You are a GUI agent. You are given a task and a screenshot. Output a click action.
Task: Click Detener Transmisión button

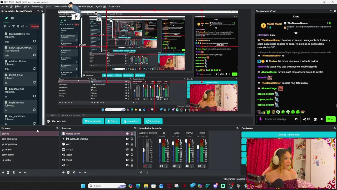(x=288, y=135)
